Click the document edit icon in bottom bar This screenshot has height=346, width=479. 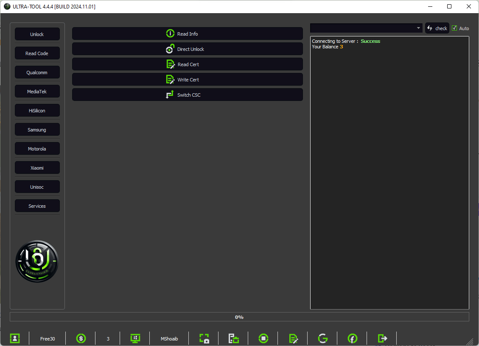[x=293, y=338]
